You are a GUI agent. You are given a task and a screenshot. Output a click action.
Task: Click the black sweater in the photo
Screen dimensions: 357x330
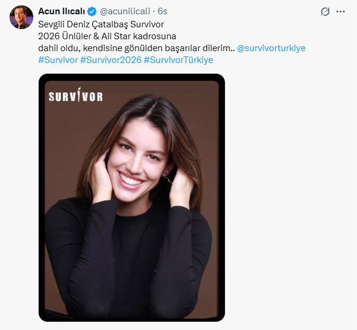137,262
